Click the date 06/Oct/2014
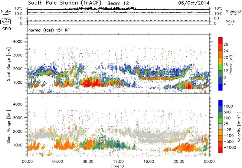This screenshot has width=242, height=168. (194, 3)
